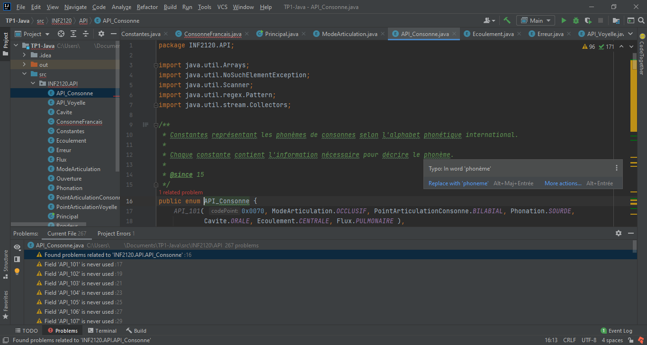
Task: Expand the .idea folder in project tree
Action: point(25,55)
